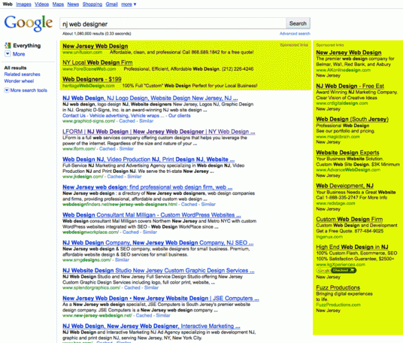
Task: Expand the More dropdown below Everything
Action: (x=8, y=54)
